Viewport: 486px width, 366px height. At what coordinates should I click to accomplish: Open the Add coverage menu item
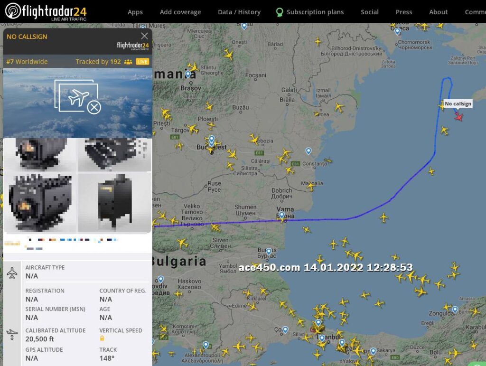(x=180, y=12)
